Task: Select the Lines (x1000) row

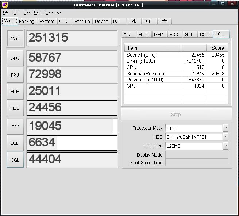Action: point(176,61)
